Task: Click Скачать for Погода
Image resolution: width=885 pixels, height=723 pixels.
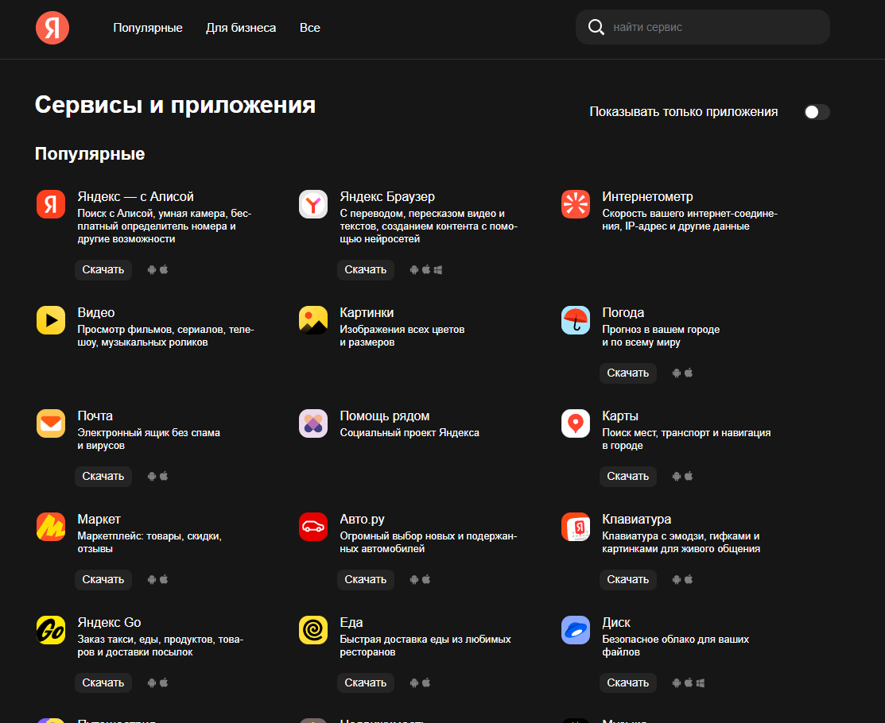Action: point(628,373)
